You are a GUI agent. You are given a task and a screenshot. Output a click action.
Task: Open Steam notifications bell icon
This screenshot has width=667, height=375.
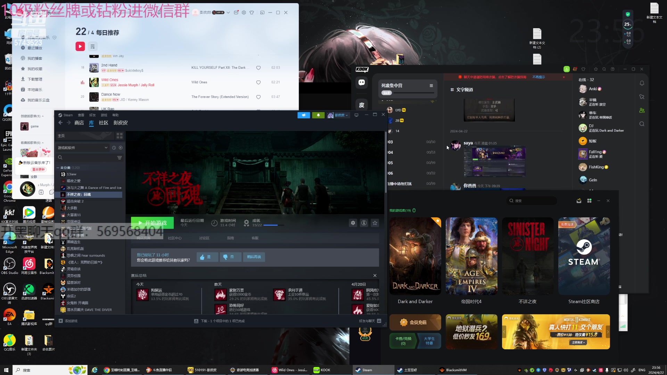318,115
